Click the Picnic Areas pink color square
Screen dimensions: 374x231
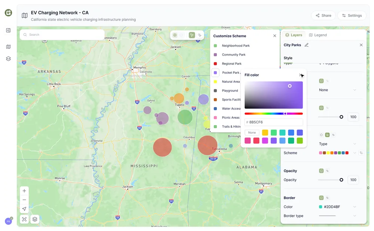(215, 118)
